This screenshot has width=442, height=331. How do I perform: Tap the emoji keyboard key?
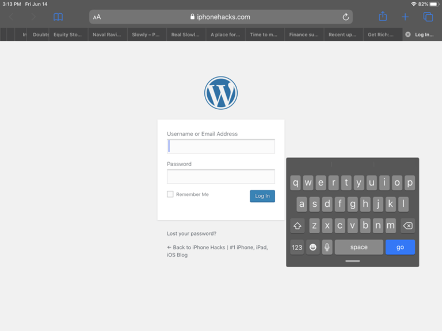(x=313, y=247)
